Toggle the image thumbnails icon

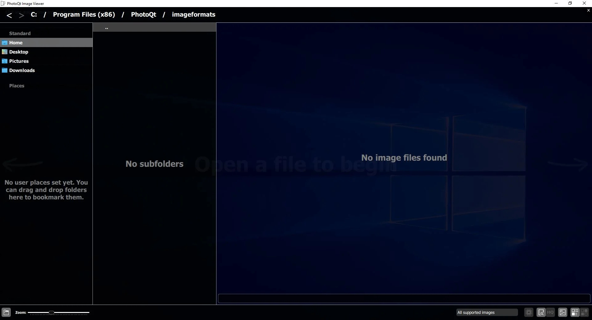[x=563, y=312]
